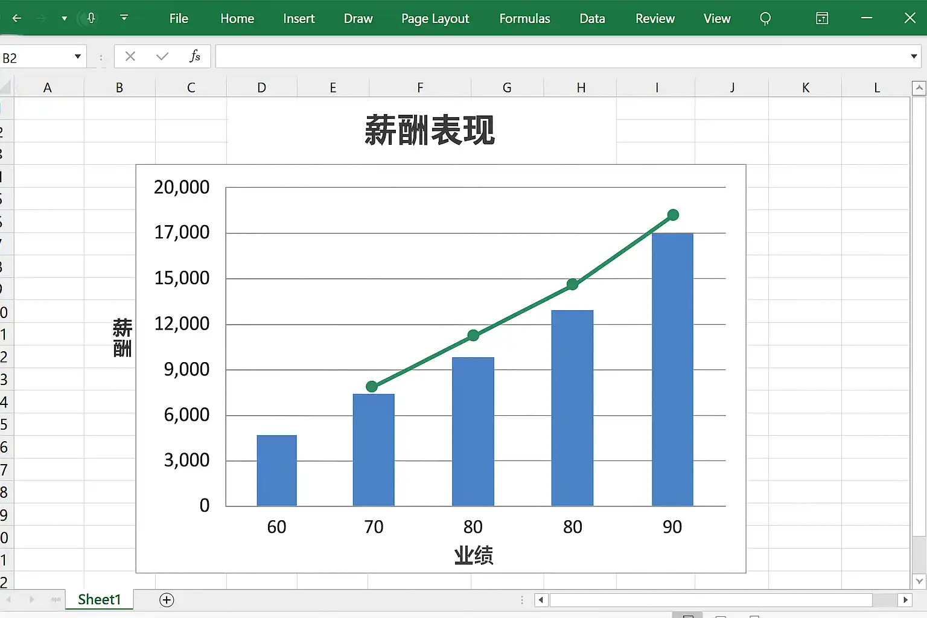This screenshot has height=618, width=927.
Task: Expand the formula bar with right arrow
Action: pos(914,57)
